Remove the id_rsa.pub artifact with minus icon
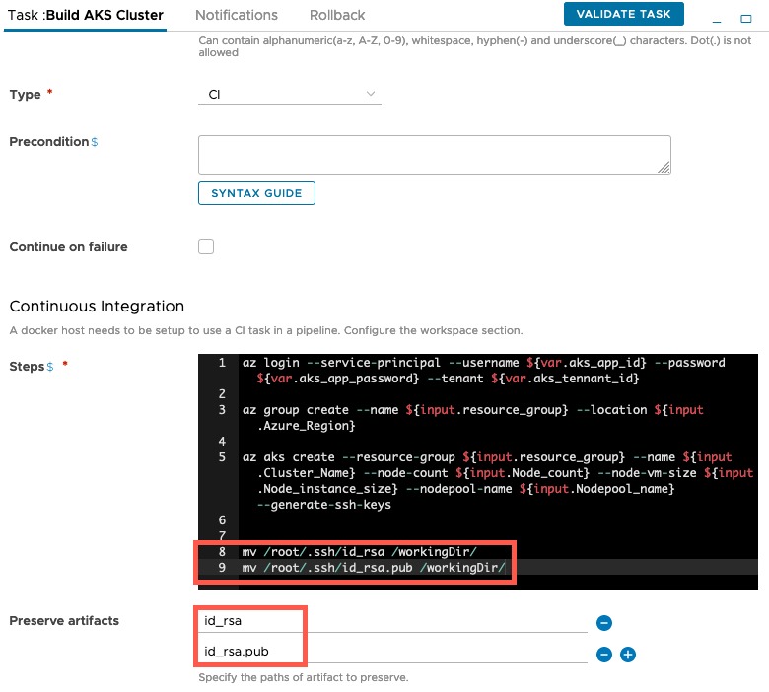769x692 pixels. [603, 655]
